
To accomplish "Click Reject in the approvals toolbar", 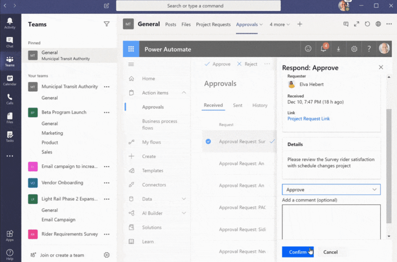I will click(247, 64).
